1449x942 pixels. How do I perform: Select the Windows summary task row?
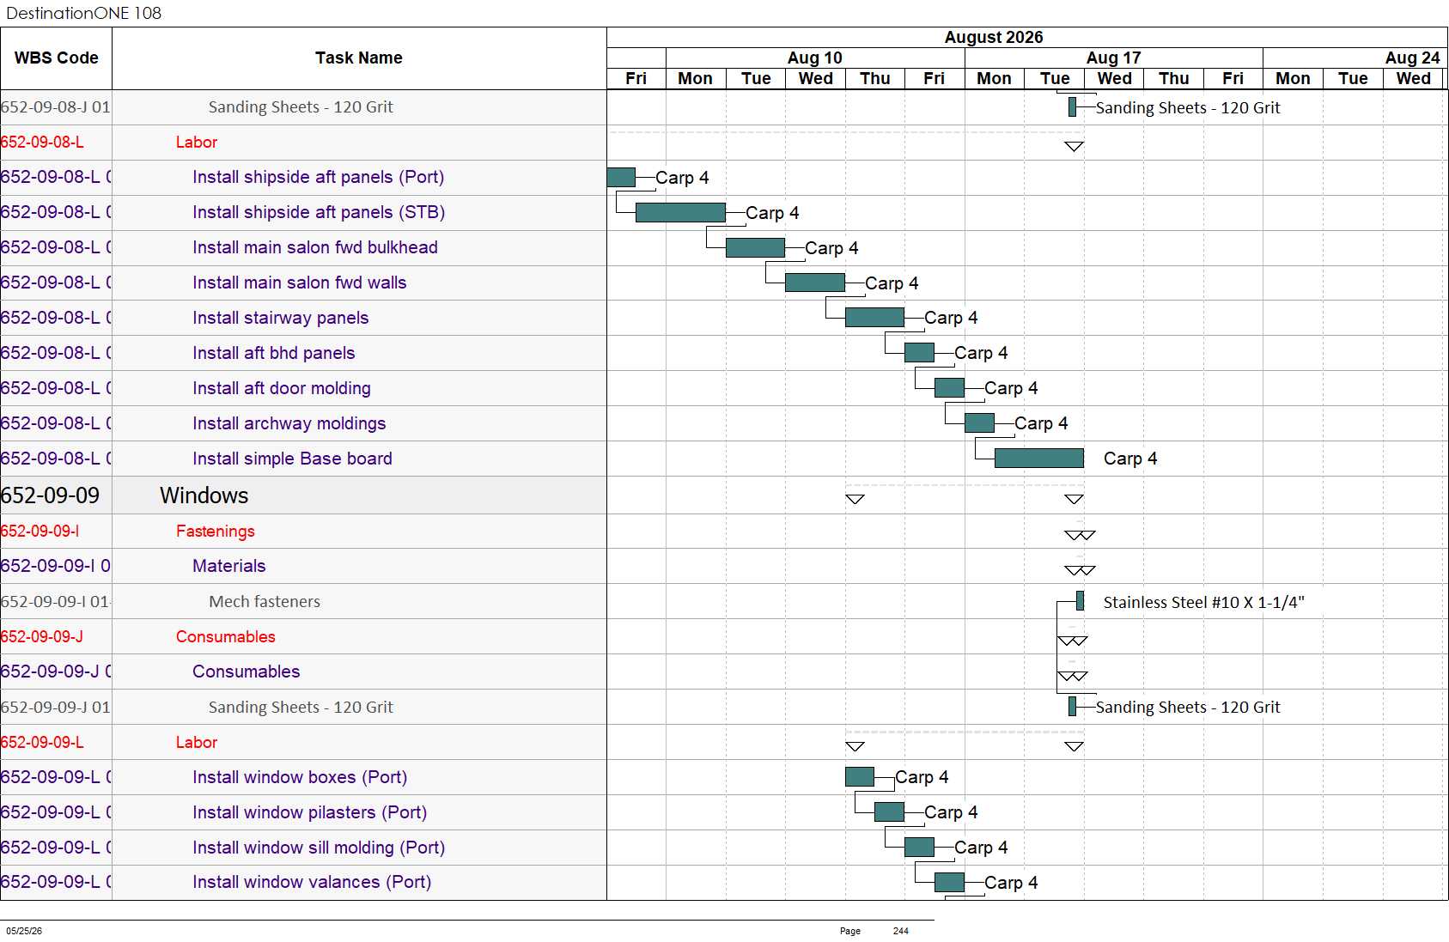point(303,495)
